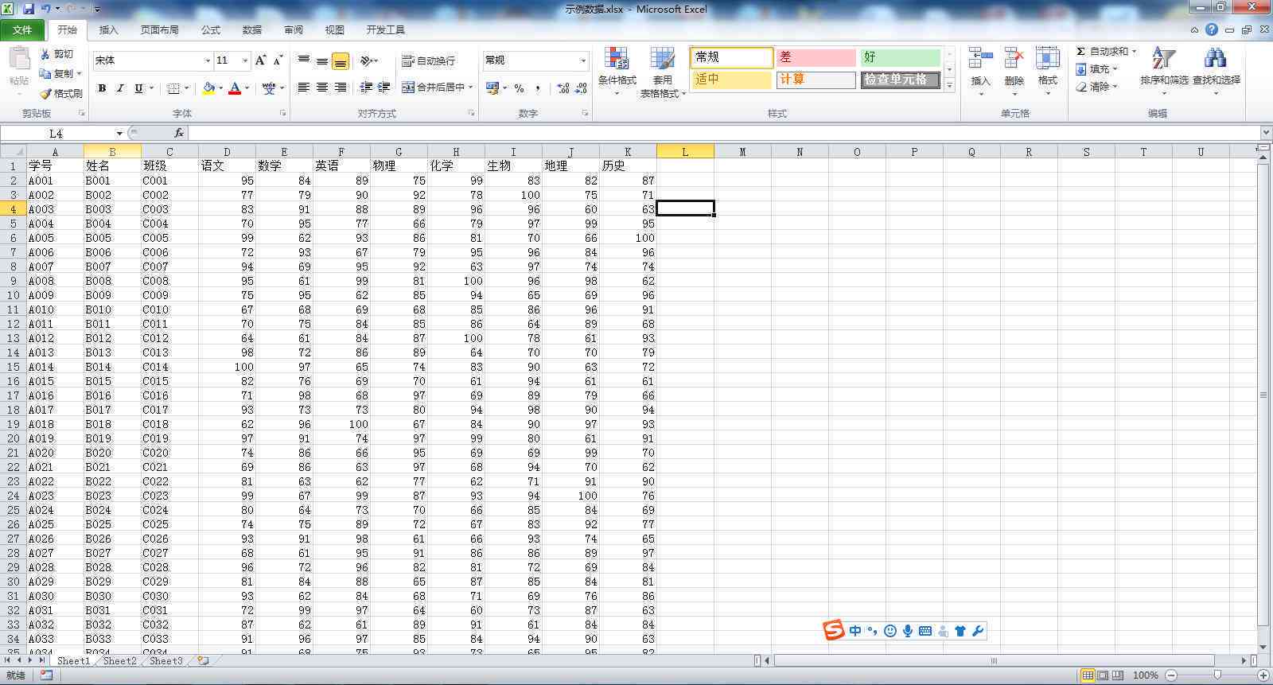Increase indent icon
Image resolution: width=1273 pixels, height=685 pixels.
point(384,88)
